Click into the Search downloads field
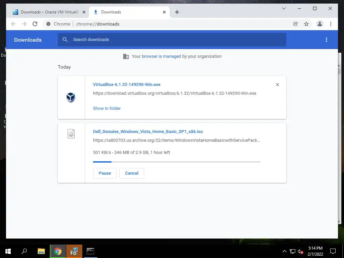 click(172, 40)
